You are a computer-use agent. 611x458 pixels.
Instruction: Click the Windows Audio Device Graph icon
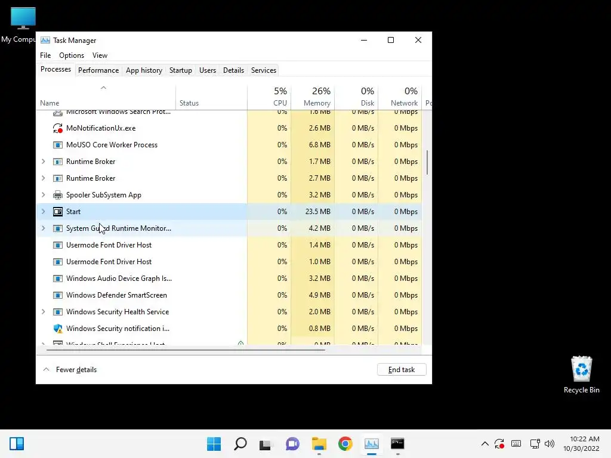pos(58,278)
